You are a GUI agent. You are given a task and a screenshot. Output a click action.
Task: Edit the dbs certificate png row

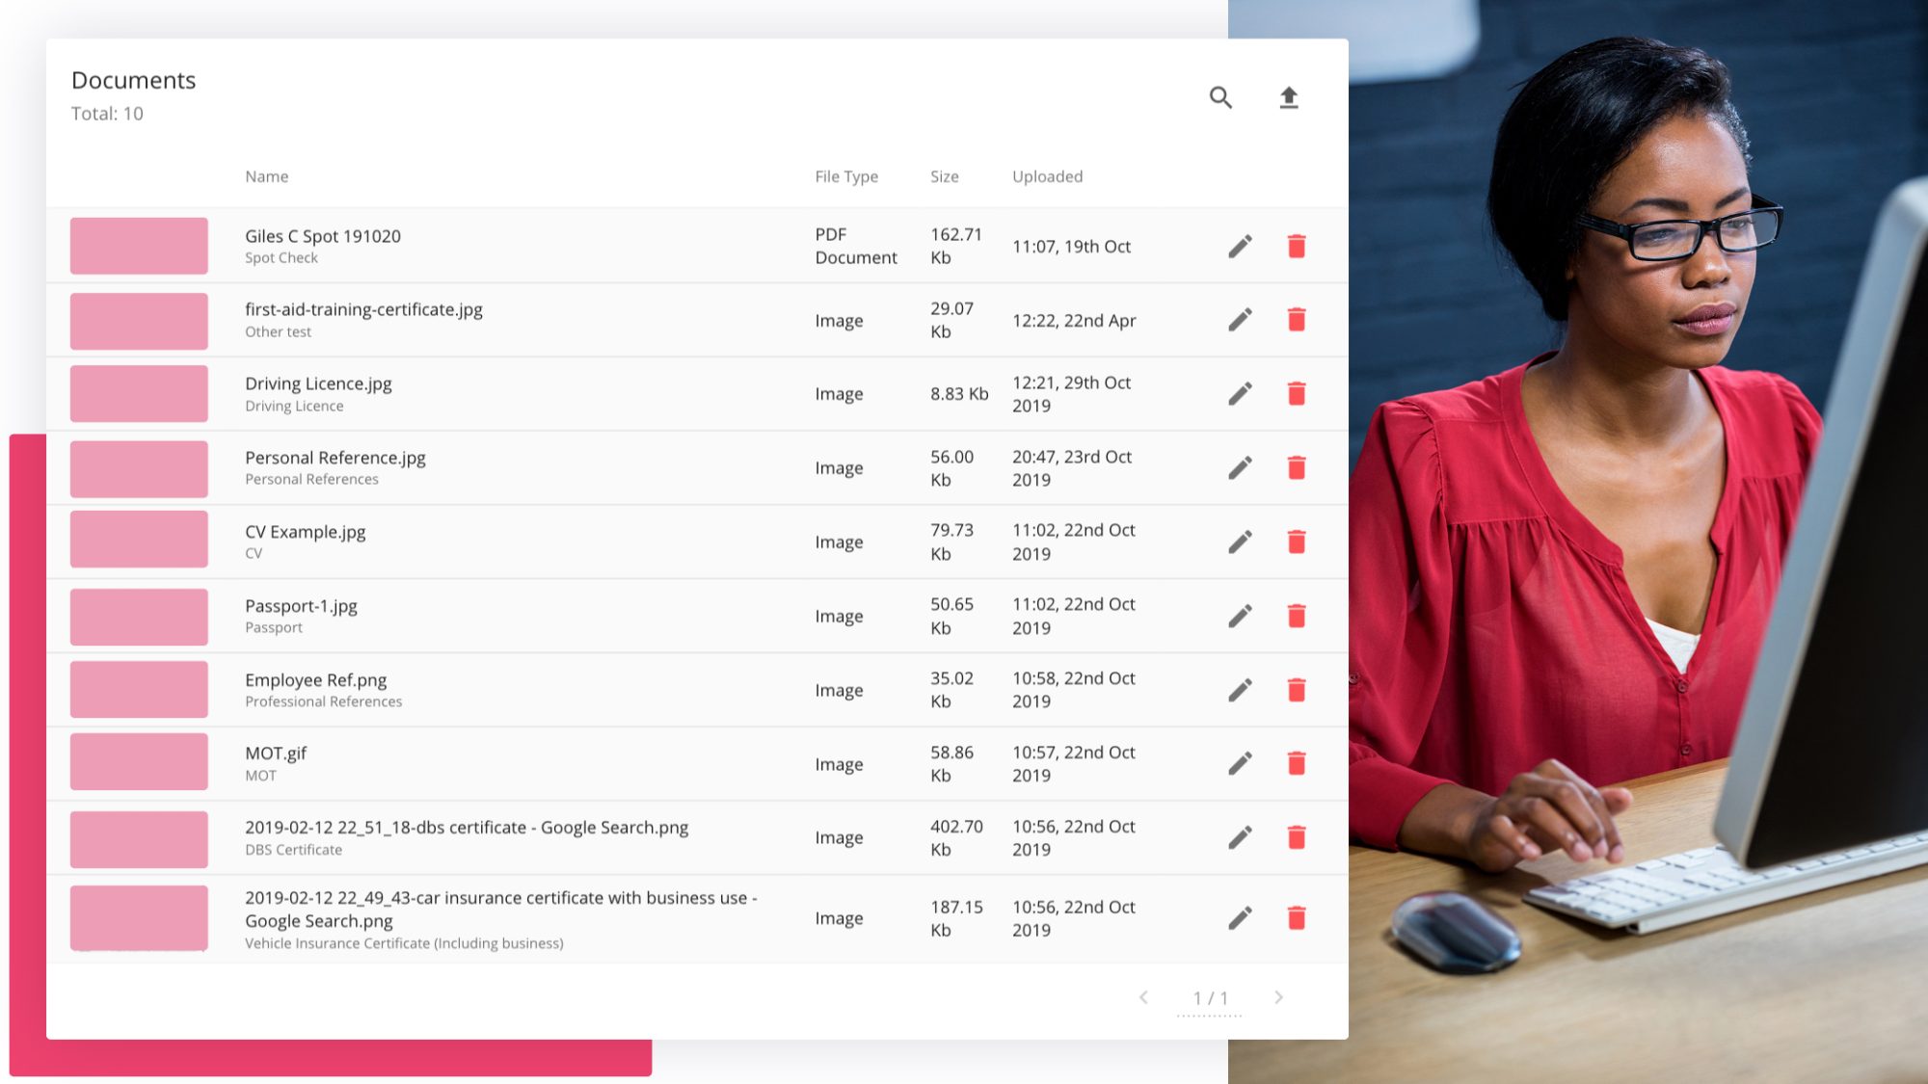[1241, 838]
